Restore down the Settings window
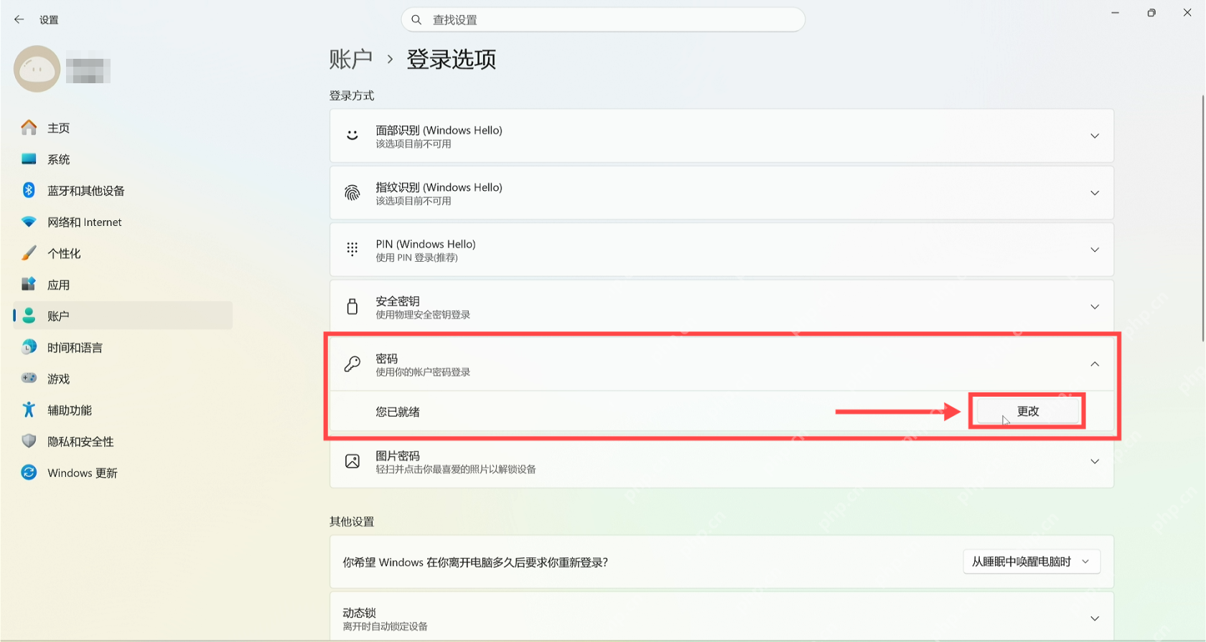The width and height of the screenshot is (1206, 642). [1151, 13]
